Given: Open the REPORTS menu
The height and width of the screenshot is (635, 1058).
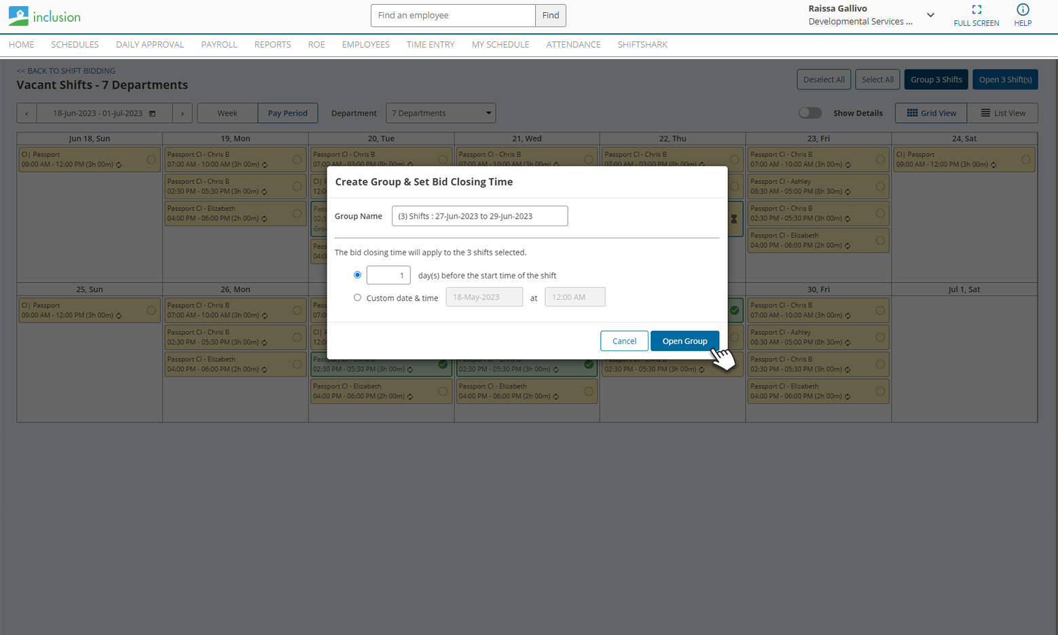Looking at the screenshot, I should (273, 45).
